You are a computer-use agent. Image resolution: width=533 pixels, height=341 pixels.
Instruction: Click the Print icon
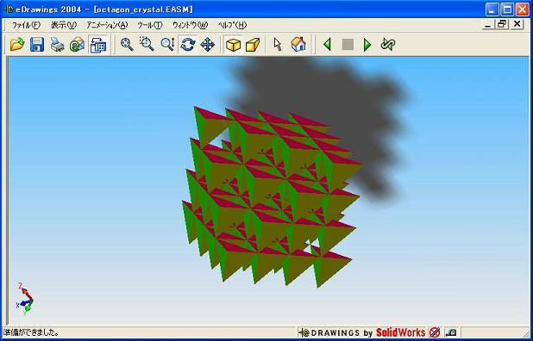57,45
